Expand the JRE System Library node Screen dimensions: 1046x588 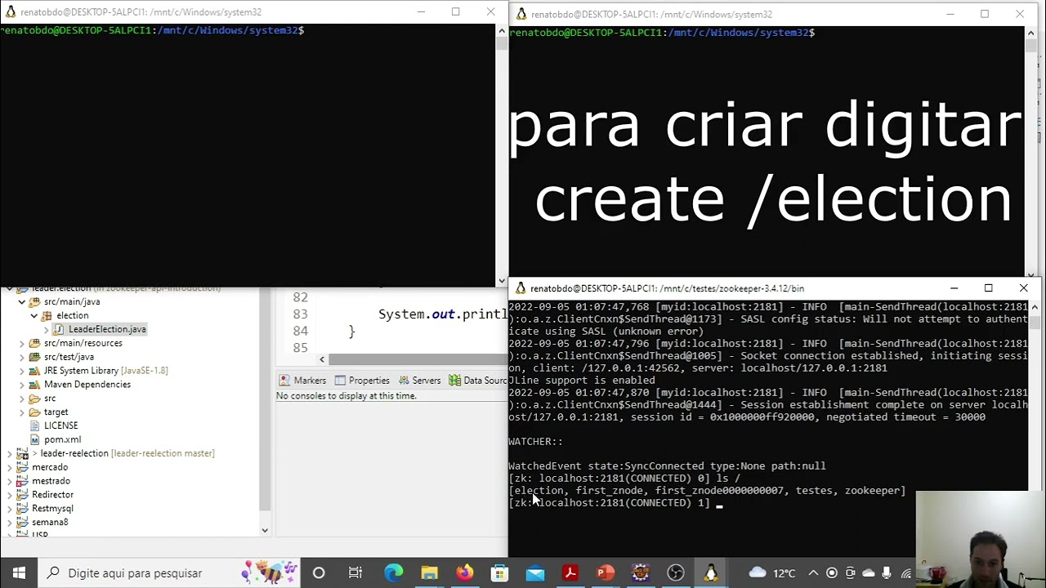22,371
